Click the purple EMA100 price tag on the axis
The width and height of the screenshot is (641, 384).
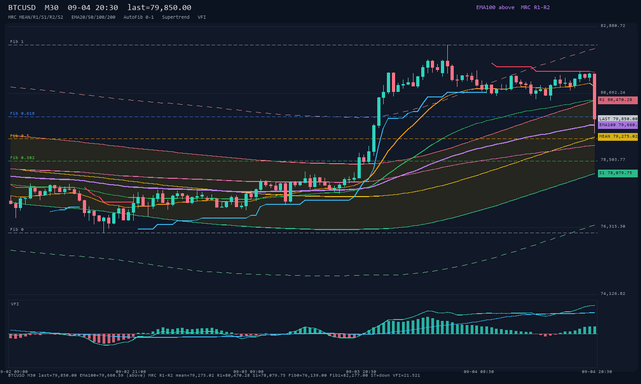pyautogui.click(x=618, y=125)
